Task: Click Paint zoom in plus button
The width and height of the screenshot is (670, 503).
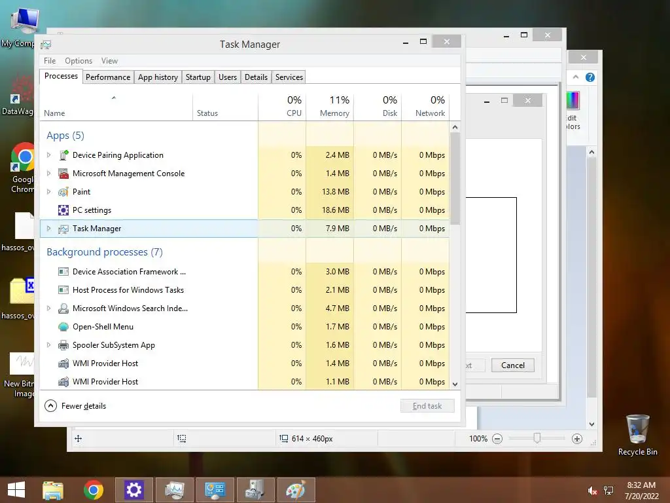Action: pyautogui.click(x=577, y=439)
